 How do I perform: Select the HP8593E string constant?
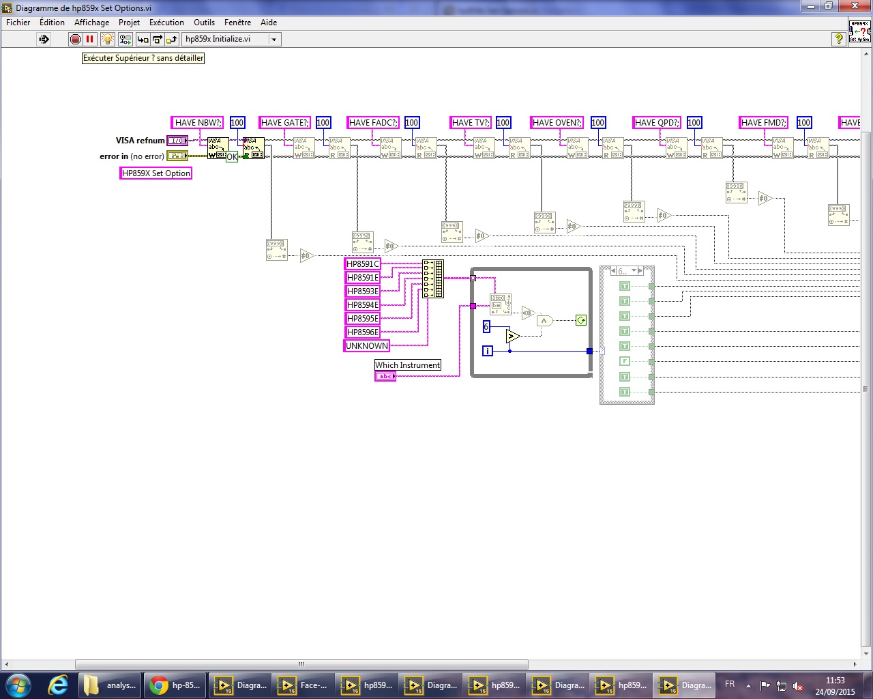[x=363, y=291]
